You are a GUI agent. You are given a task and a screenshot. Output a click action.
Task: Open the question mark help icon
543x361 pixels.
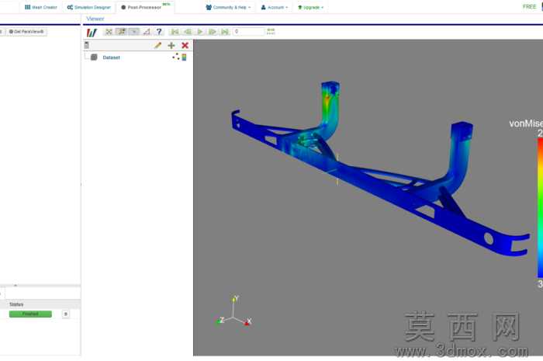tap(159, 32)
